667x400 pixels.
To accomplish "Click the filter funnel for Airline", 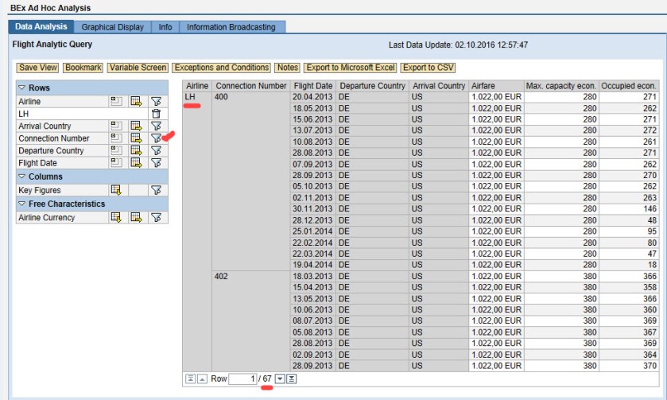I will (156, 102).
